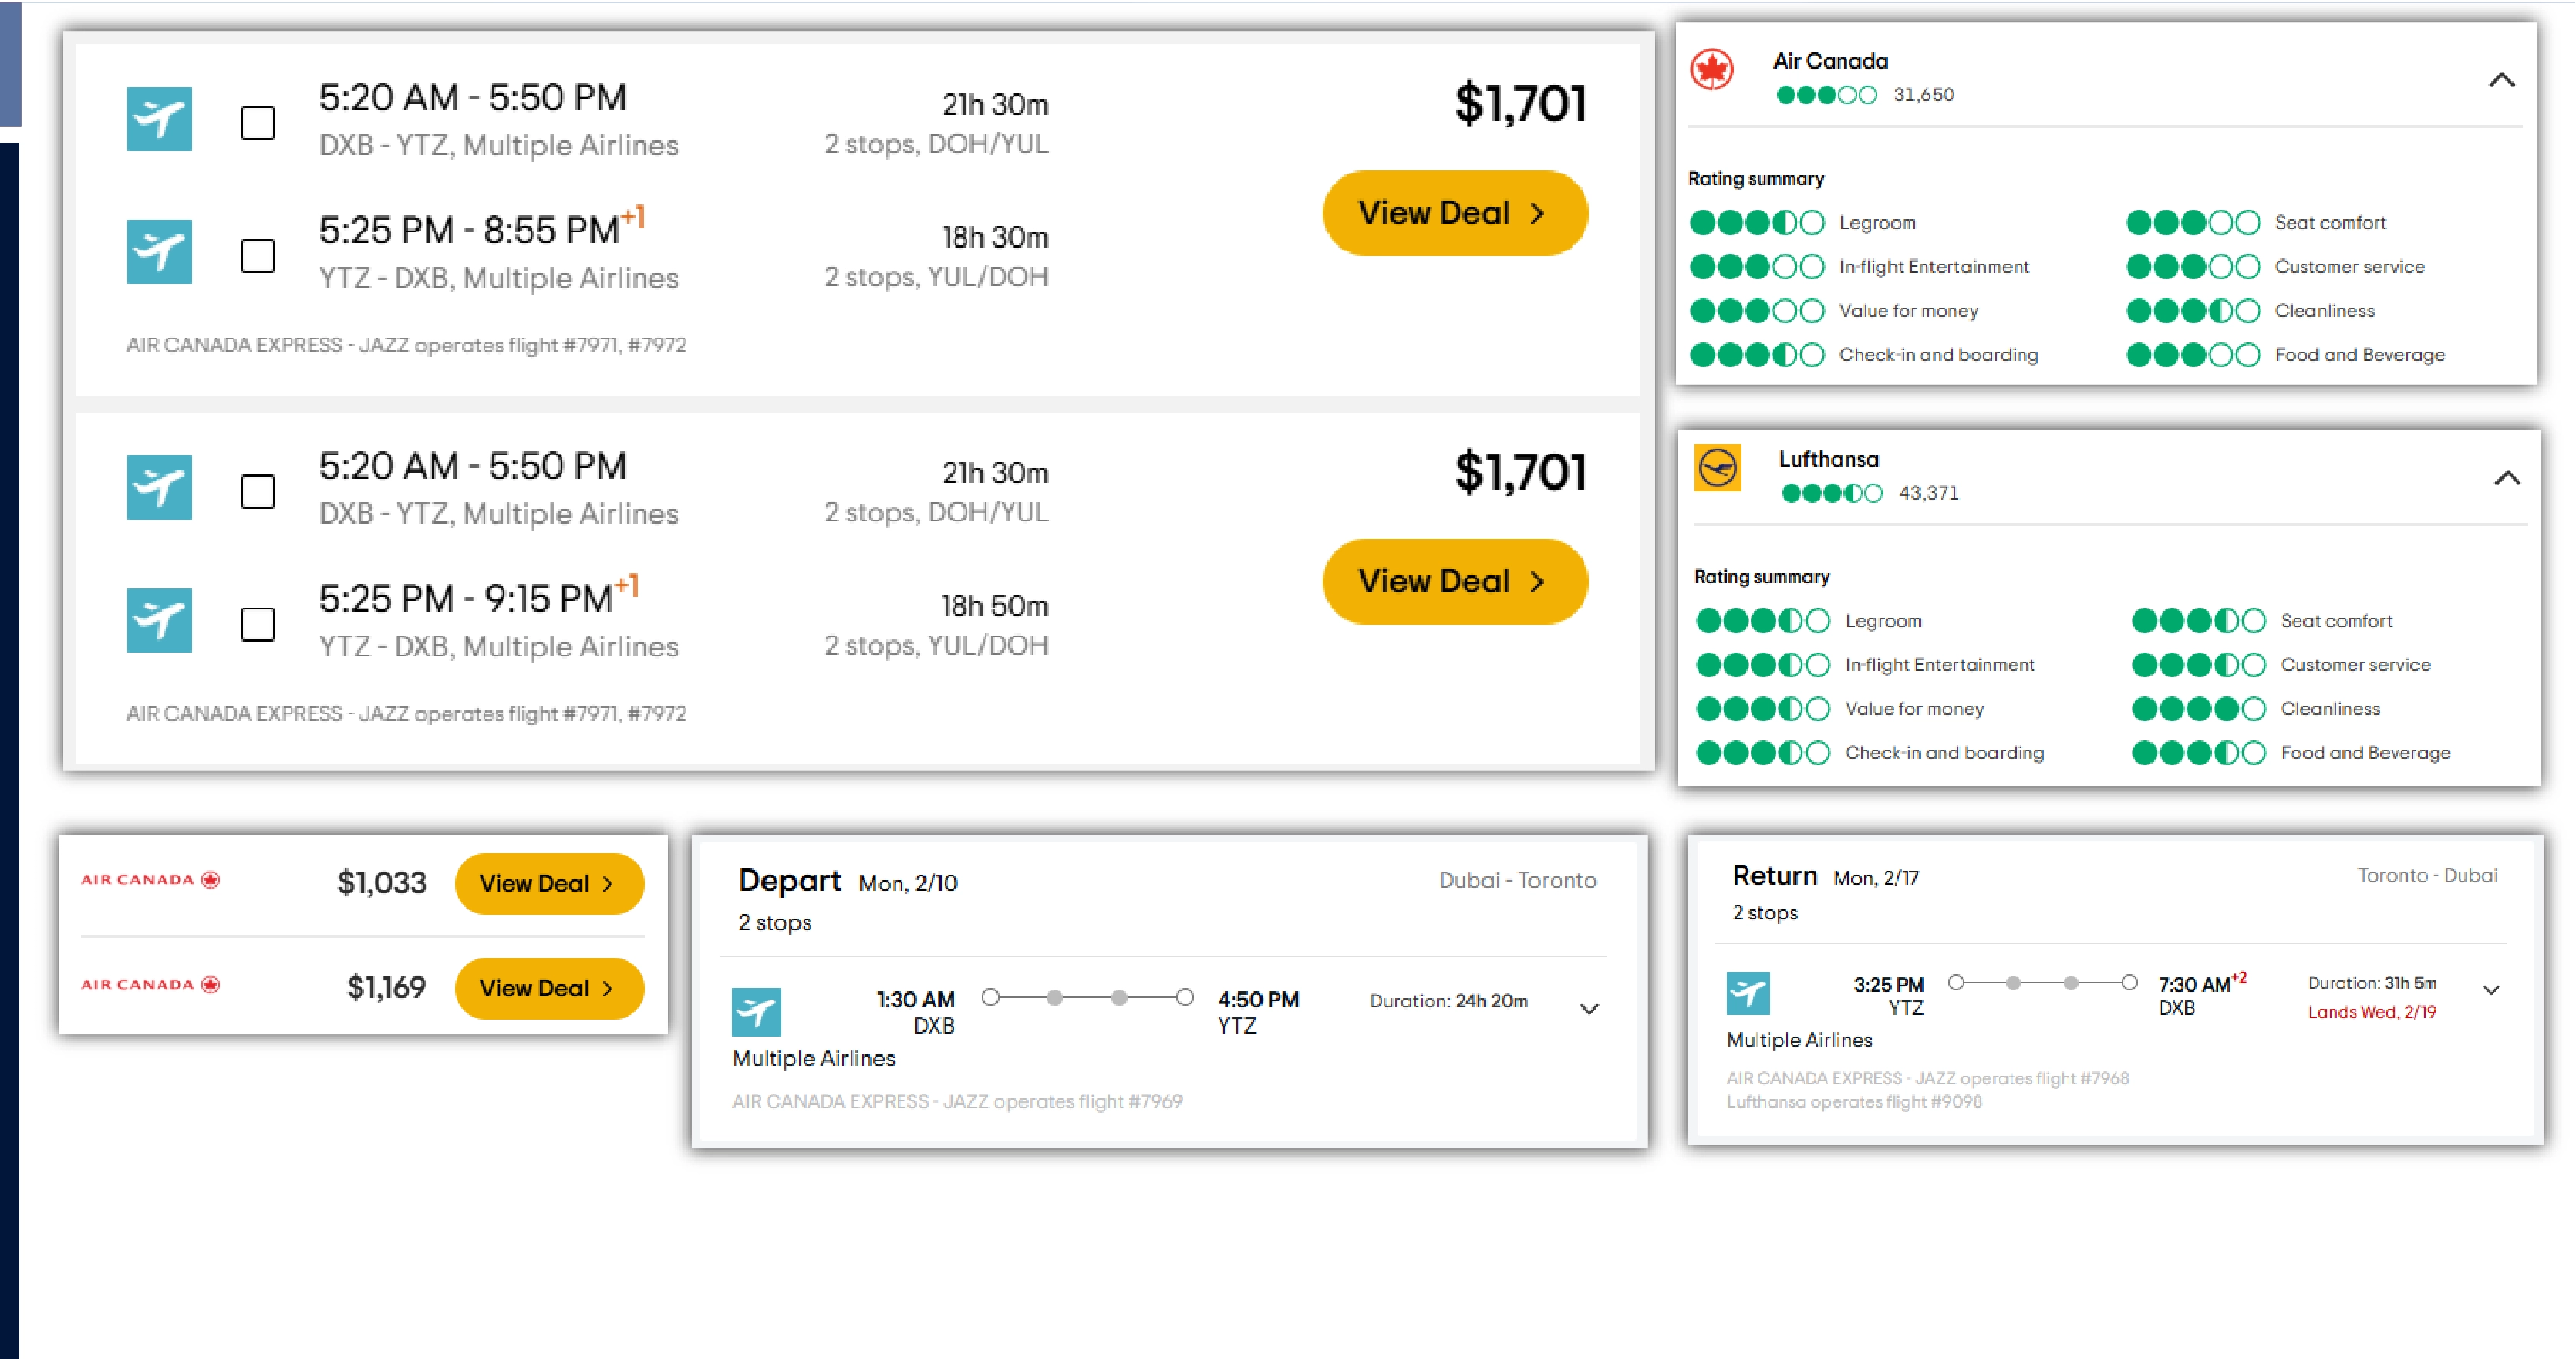Click the airplane icon on the first DXB-YTZ flight

159,120
